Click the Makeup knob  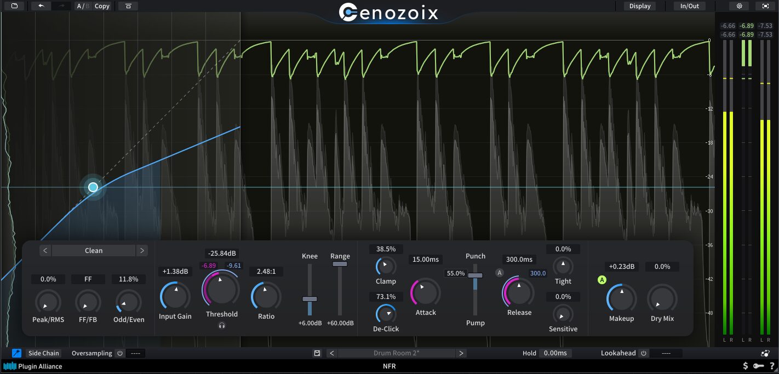pyautogui.click(x=622, y=299)
